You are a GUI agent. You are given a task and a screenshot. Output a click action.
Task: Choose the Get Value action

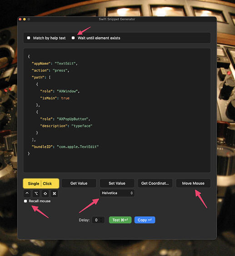(79, 183)
